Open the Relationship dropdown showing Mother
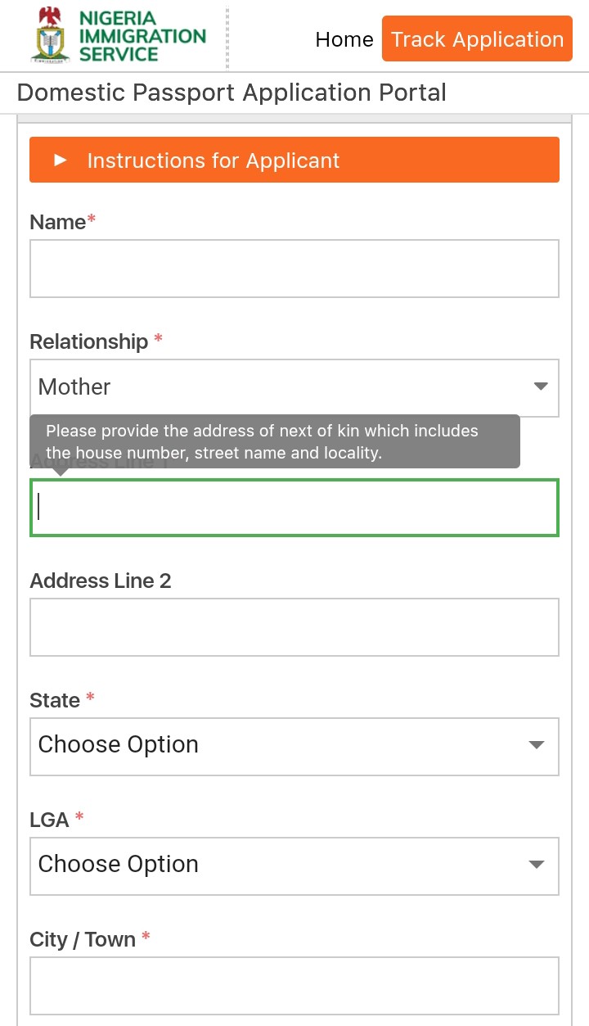 click(294, 388)
